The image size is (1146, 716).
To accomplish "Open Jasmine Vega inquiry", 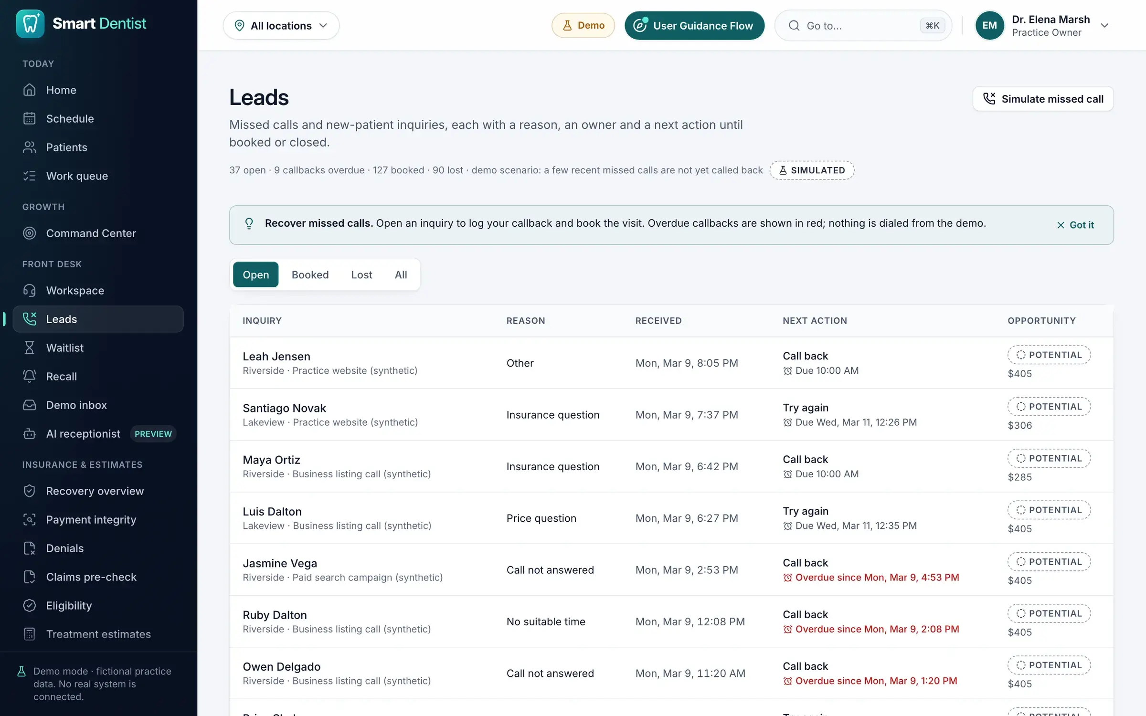I will 671,569.
